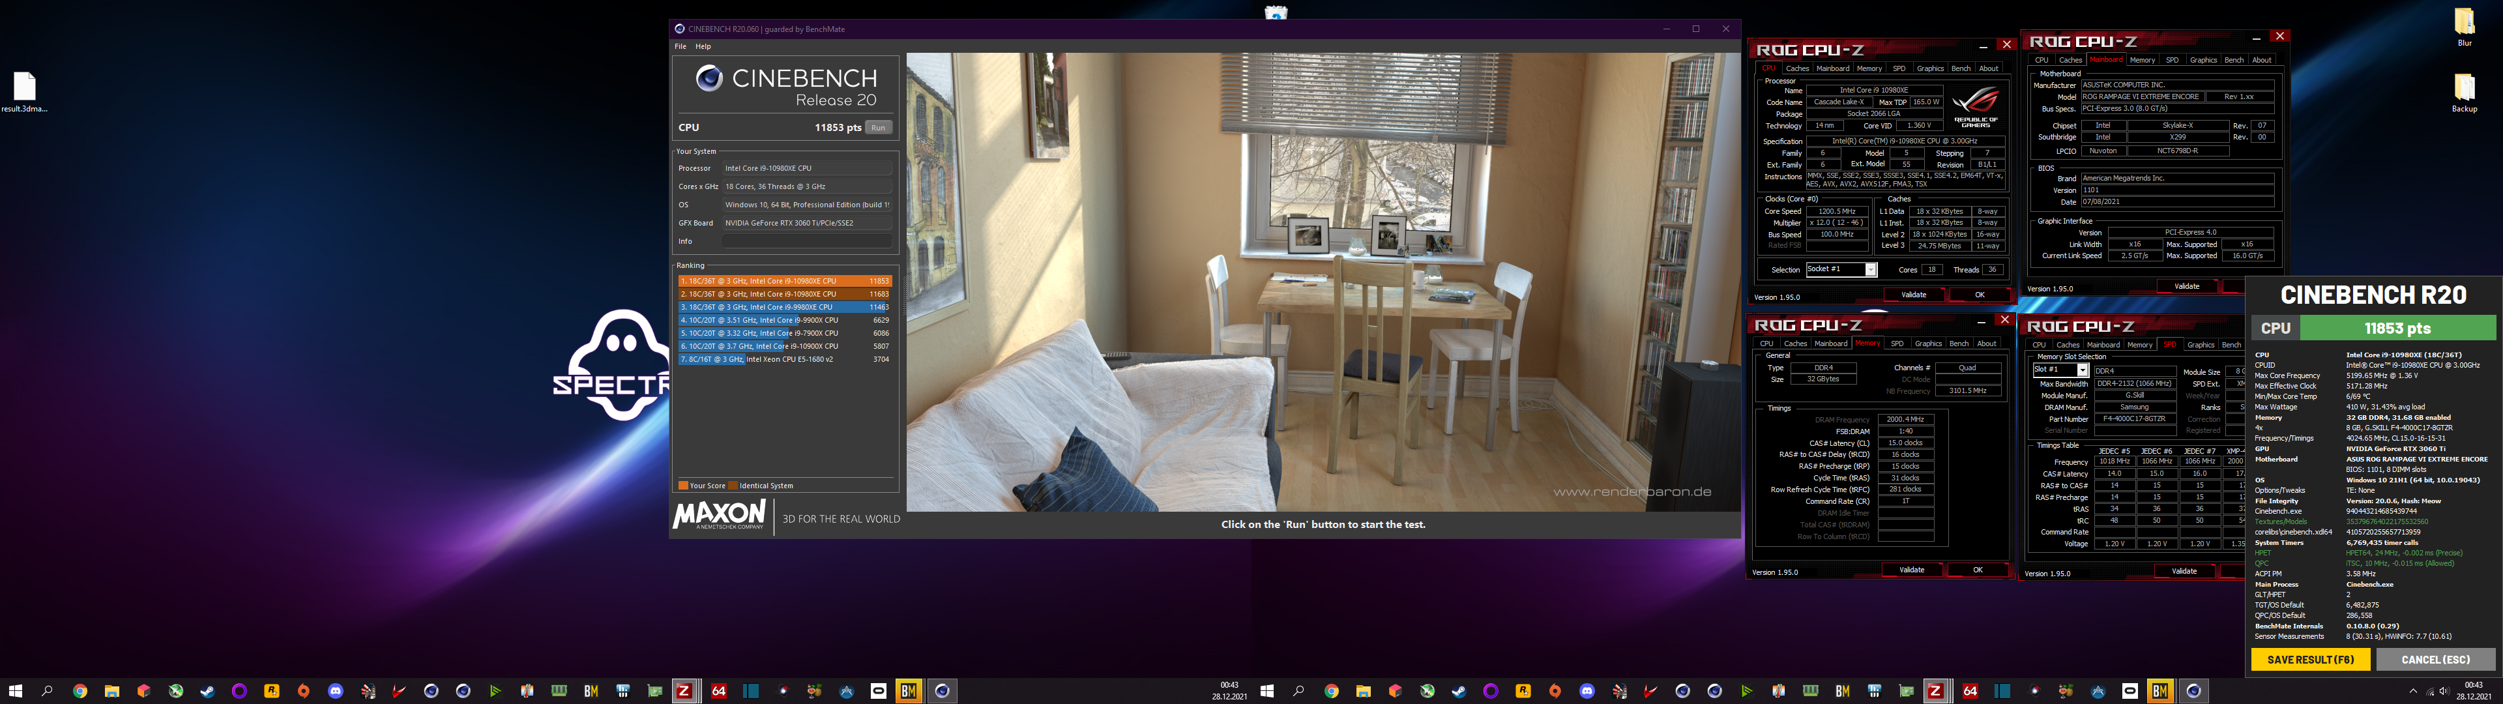
Task: Expand hidden system tray icons chevron
Action: tap(2412, 692)
